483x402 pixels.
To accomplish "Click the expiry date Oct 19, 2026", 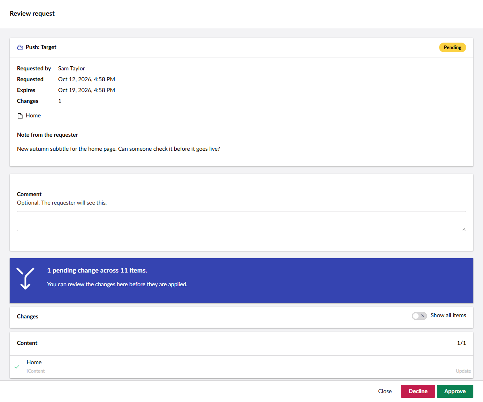I will (x=87, y=90).
